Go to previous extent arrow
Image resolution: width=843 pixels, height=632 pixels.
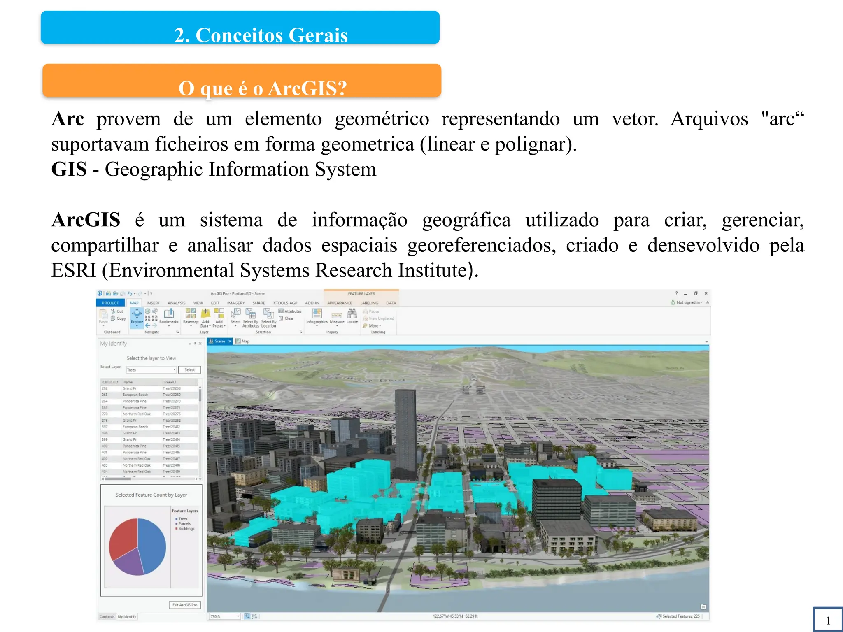point(148,325)
